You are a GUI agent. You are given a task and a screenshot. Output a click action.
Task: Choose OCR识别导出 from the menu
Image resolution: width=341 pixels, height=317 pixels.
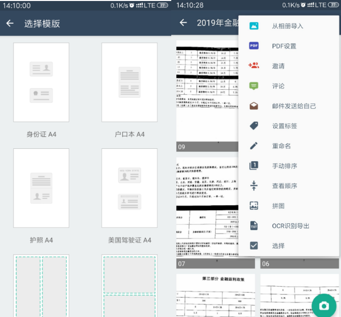tap(289, 226)
